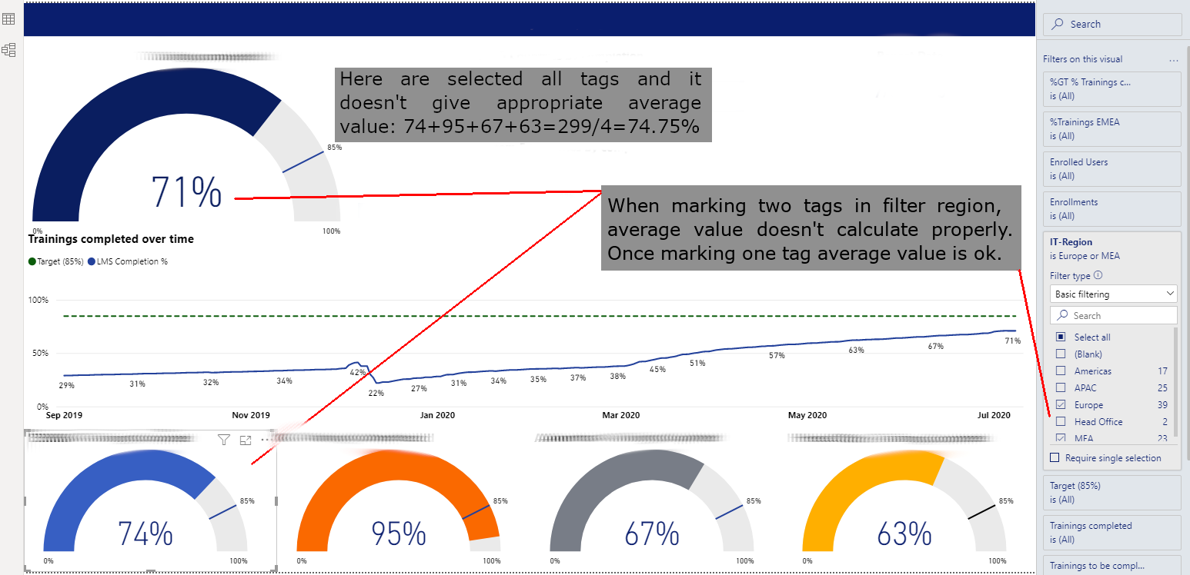The height and width of the screenshot is (575, 1190).
Task: Expand the Enrollments filter card
Action: tap(1112, 208)
